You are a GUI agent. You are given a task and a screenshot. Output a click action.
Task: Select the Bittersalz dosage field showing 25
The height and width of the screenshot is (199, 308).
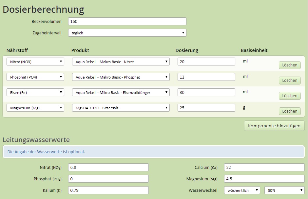[x=206, y=108]
